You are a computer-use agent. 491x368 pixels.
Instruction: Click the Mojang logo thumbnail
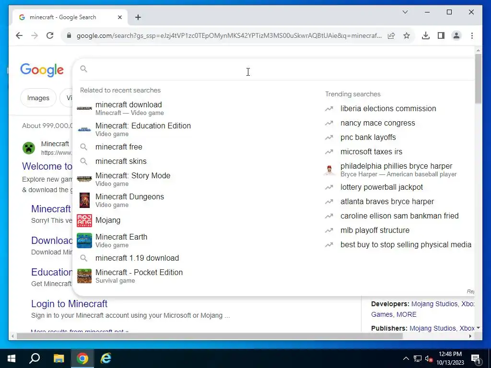(x=84, y=220)
